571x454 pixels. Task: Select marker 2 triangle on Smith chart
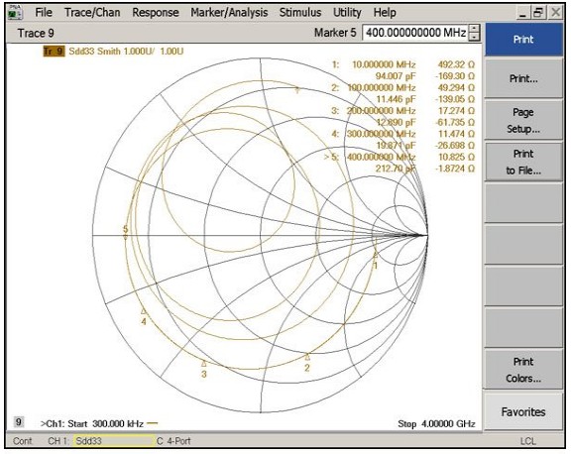[x=307, y=356]
